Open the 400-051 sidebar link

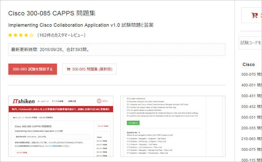pos(251,85)
